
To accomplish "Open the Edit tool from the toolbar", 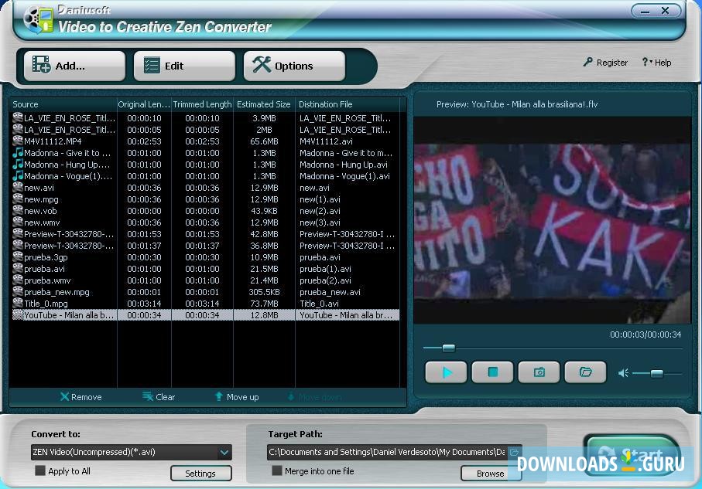I will (x=183, y=66).
